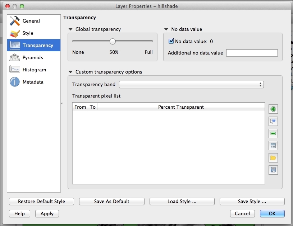Export transparent pixel list using save icon
The width and height of the screenshot is (293, 226).
(x=273, y=170)
